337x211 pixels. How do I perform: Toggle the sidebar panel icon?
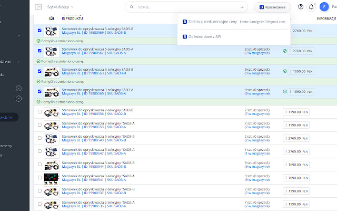(x=38, y=7)
